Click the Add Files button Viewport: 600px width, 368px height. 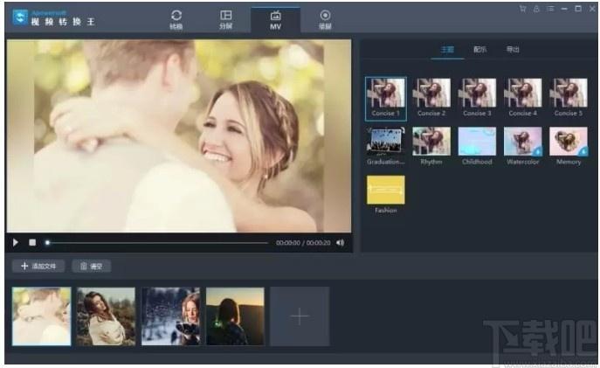tap(38, 266)
